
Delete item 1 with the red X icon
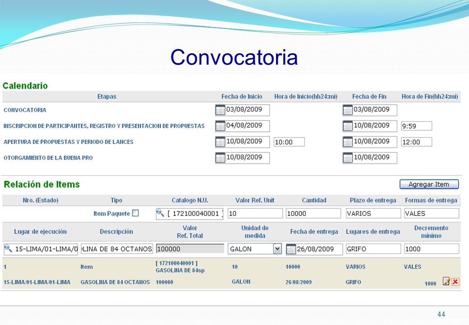point(455,282)
